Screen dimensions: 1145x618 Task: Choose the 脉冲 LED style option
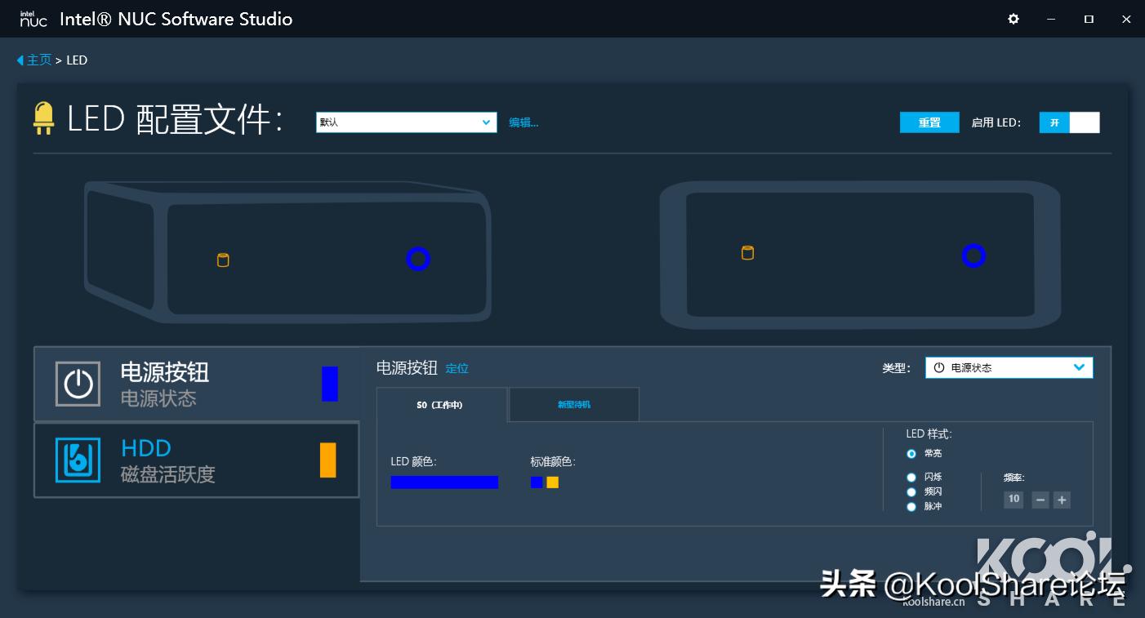click(x=911, y=506)
